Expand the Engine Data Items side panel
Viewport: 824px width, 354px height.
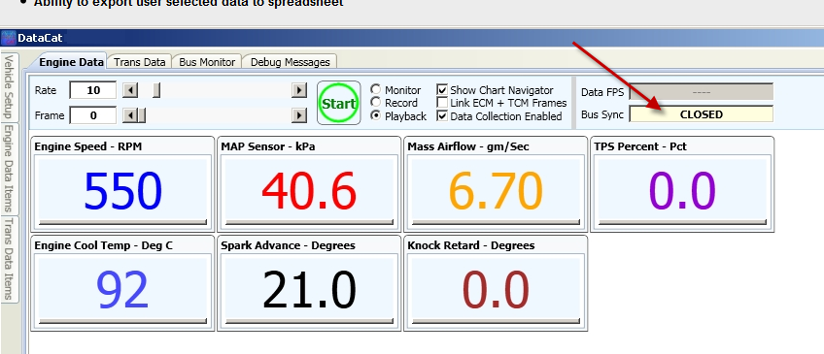(x=9, y=170)
